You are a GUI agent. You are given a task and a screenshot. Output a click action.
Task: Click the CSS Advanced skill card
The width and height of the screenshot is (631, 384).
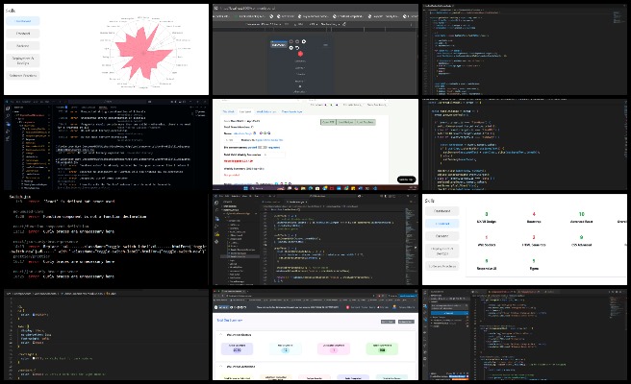[581, 241]
